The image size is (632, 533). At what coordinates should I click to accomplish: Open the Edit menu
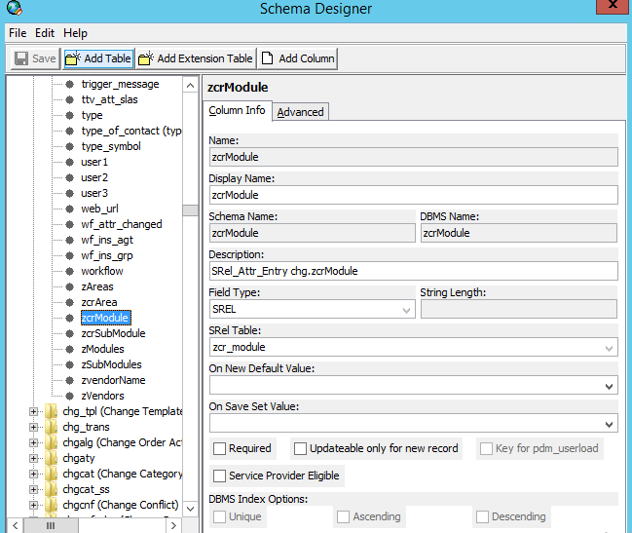(x=45, y=33)
